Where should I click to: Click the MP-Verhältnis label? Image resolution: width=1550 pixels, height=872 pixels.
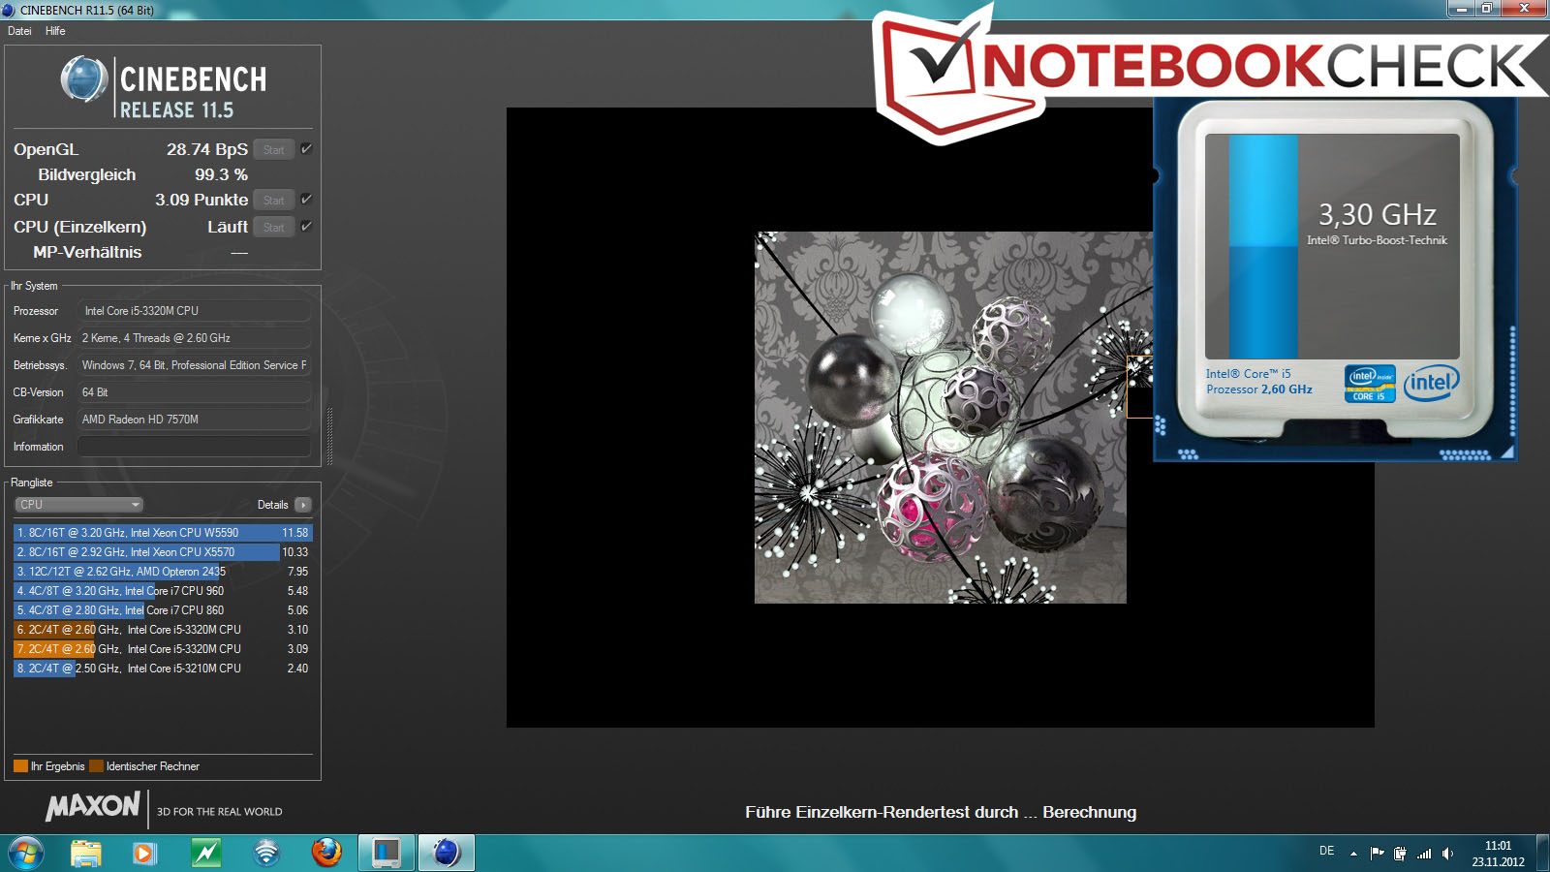click(87, 252)
